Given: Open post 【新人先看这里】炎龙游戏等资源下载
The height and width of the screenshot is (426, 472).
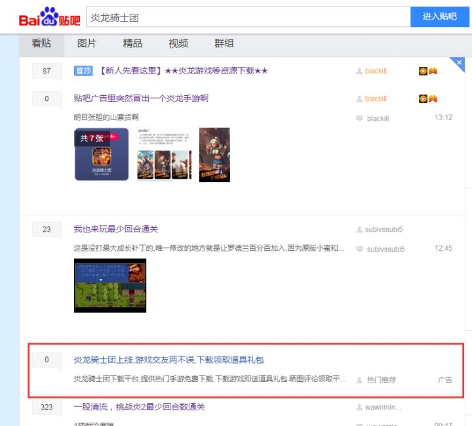Looking at the screenshot, I should pyautogui.click(x=182, y=71).
